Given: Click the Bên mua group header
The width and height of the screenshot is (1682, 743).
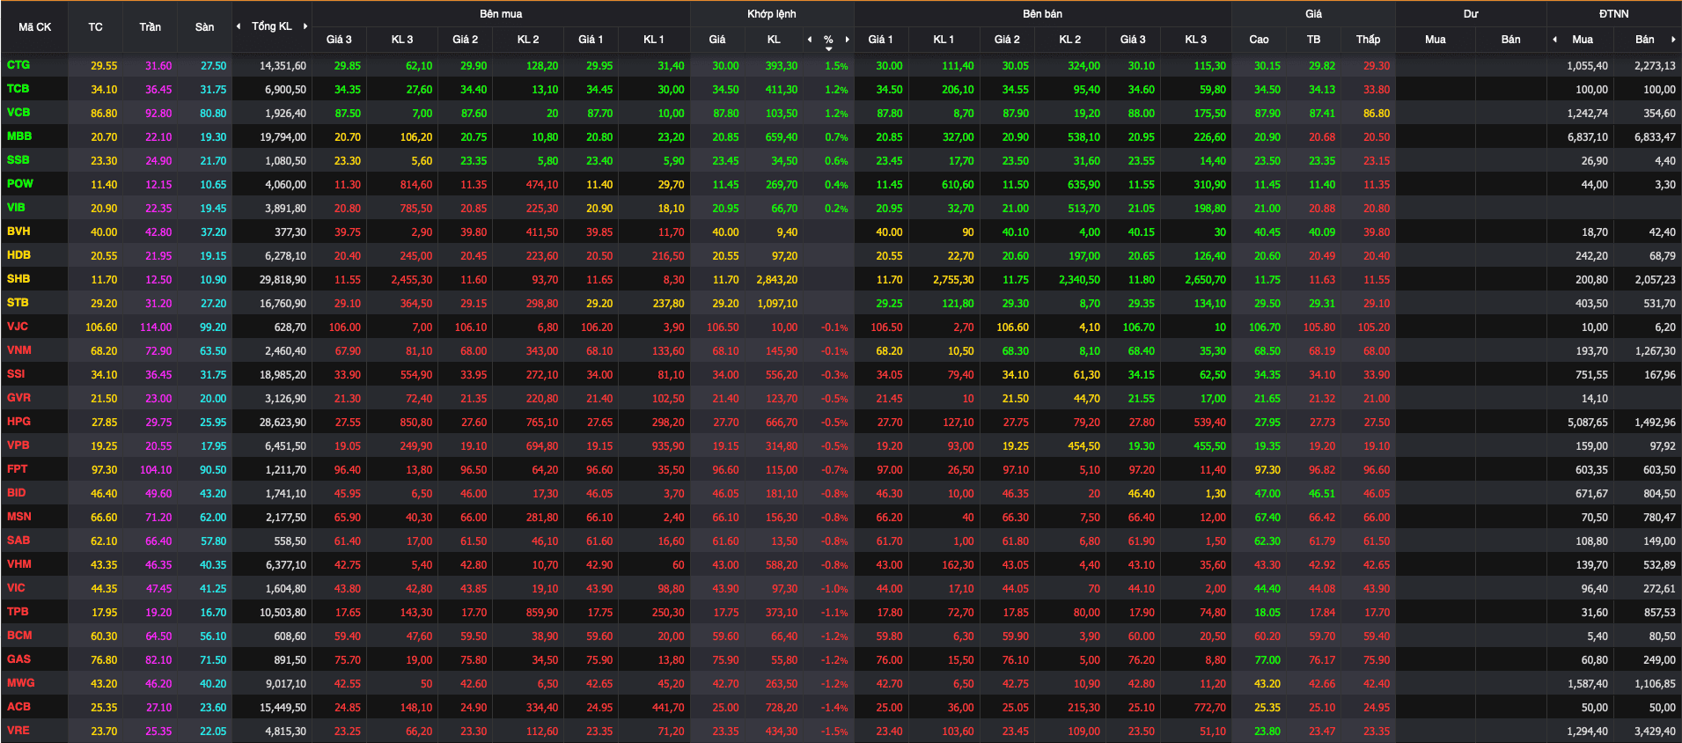Looking at the screenshot, I should [501, 14].
